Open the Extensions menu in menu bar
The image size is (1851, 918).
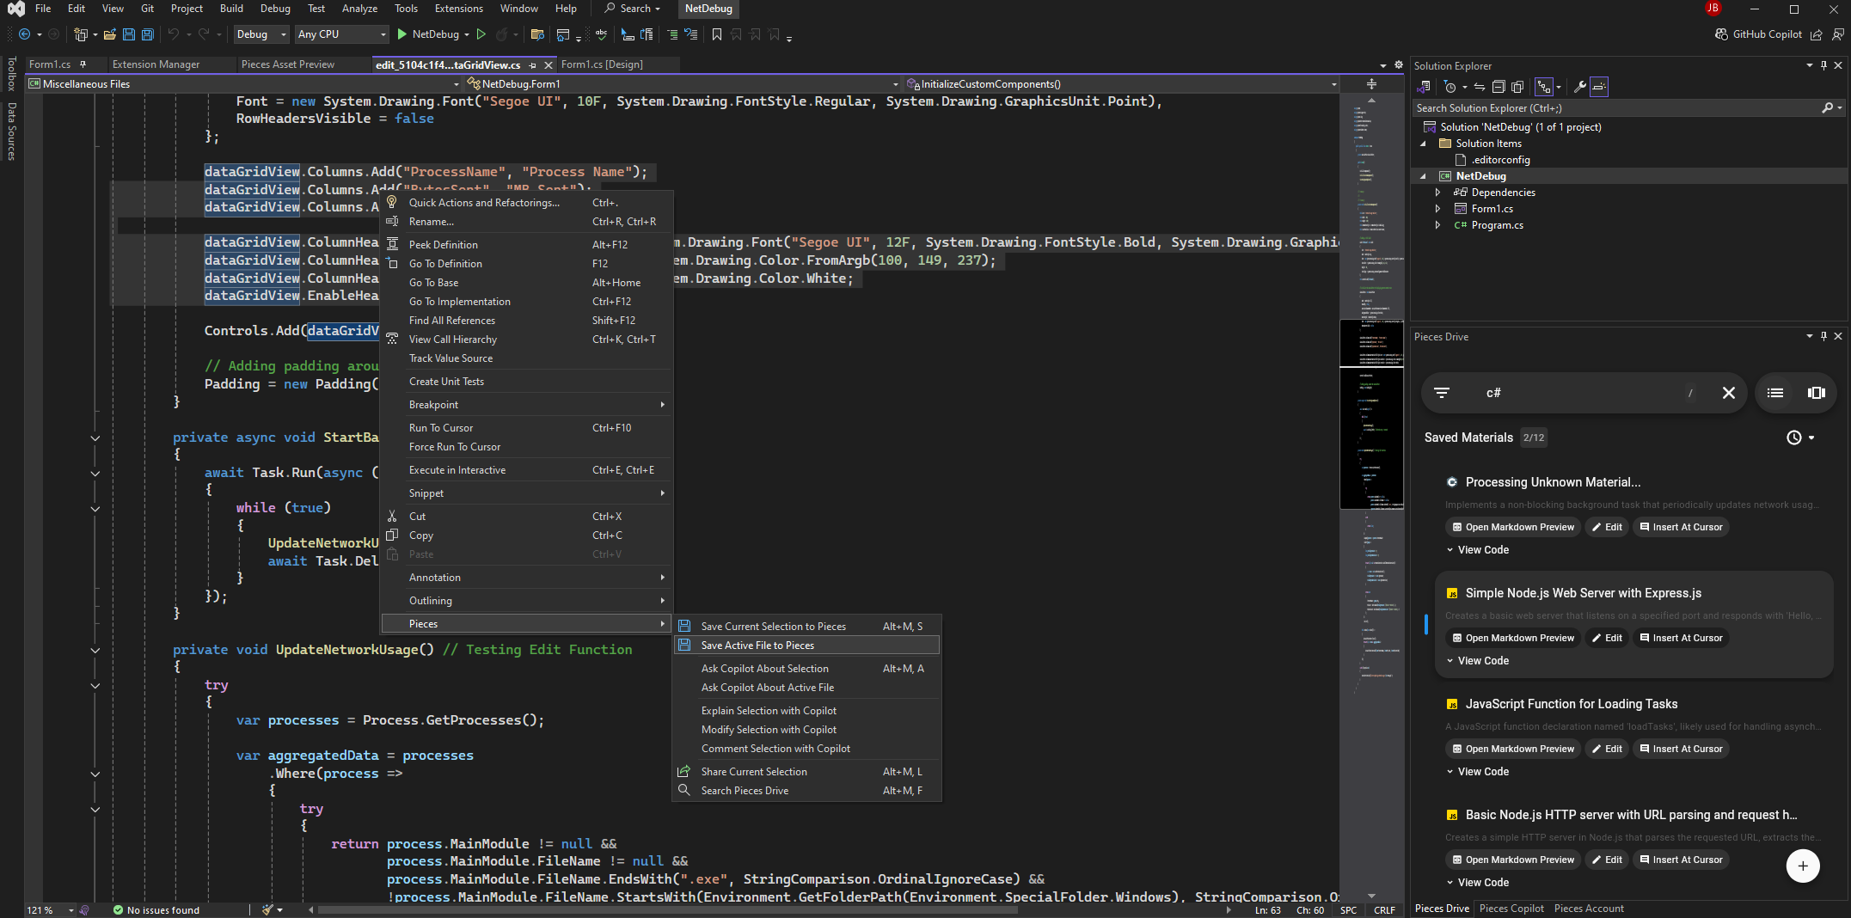pos(458,9)
